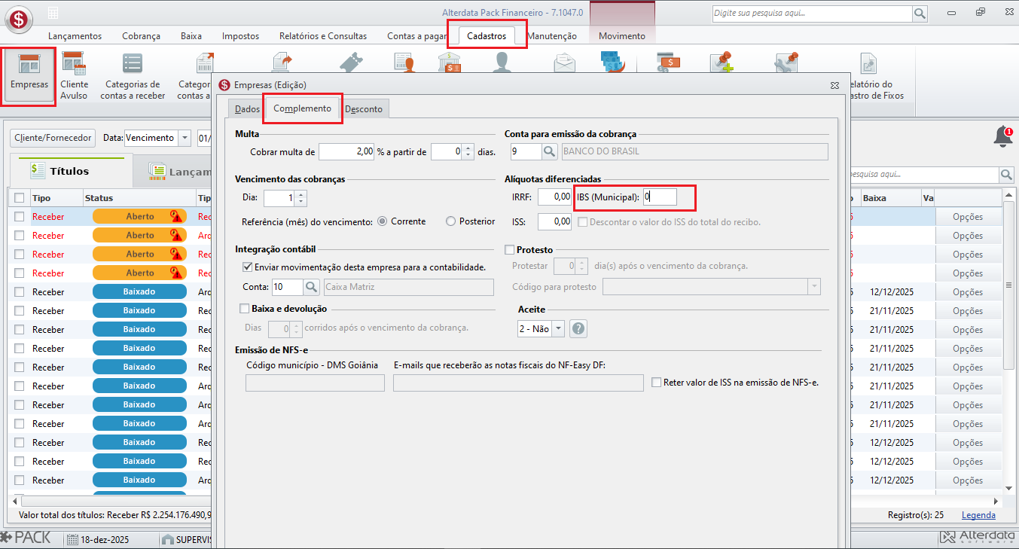Open the Impostos ribbon tab

[240, 36]
